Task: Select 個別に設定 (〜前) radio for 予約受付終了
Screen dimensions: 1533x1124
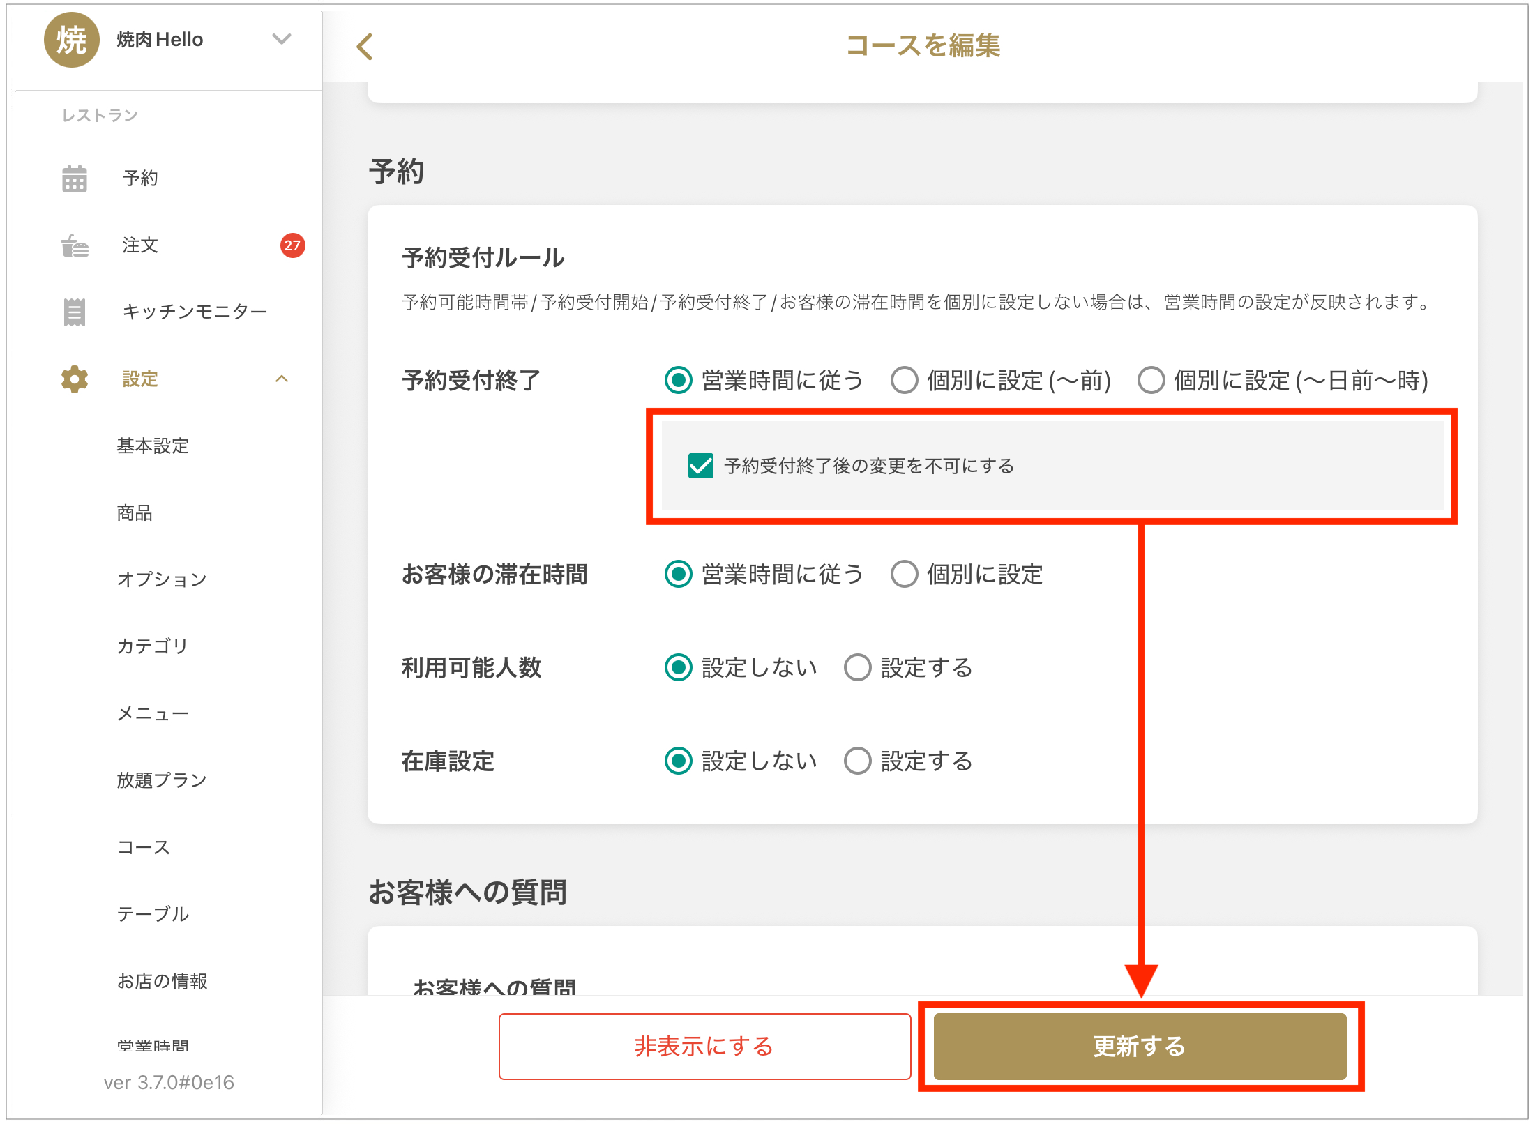Action: [905, 381]
